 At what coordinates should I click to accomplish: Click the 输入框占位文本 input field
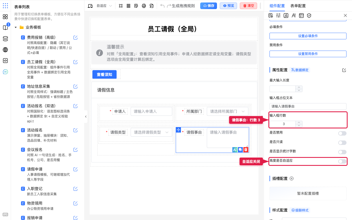[x=308, y=106]
